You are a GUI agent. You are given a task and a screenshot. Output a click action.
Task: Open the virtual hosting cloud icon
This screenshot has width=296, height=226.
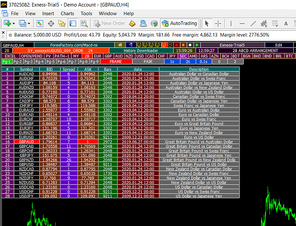pos(143,23)
